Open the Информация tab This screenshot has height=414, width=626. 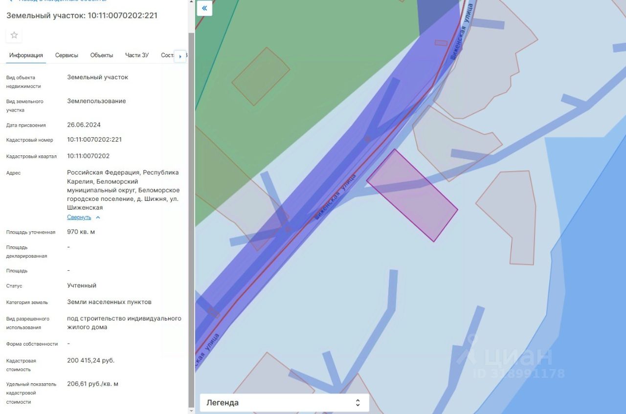coord(26,55)
